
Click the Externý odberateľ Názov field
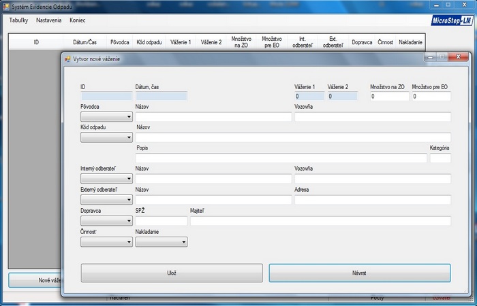[213, 199]
